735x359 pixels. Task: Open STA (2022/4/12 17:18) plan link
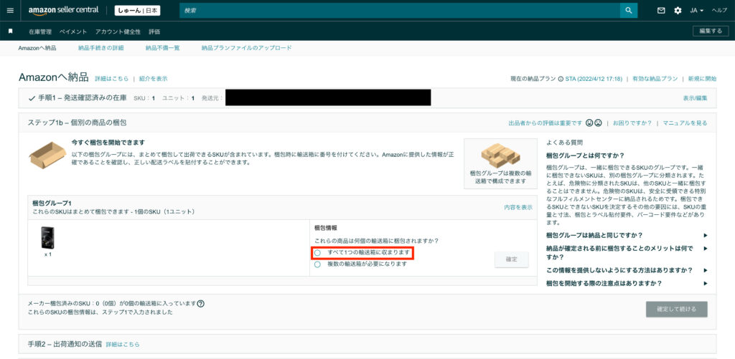coord(594,79)
